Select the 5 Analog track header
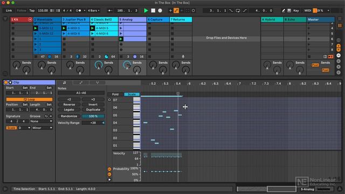 133,19
